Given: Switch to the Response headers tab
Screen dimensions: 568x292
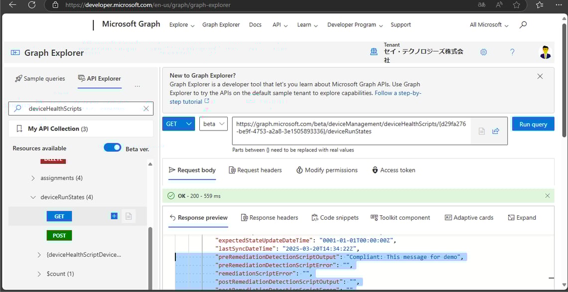Looking at the screenshot, I should [270, 217].
